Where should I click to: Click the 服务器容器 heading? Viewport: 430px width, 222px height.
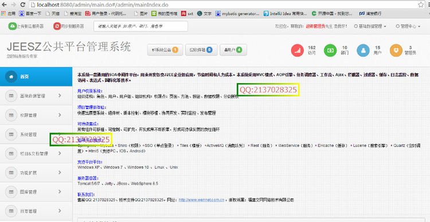[88, 178]
